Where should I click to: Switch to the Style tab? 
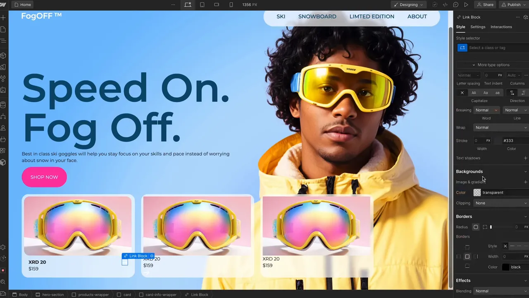click(x=460, y=27)
